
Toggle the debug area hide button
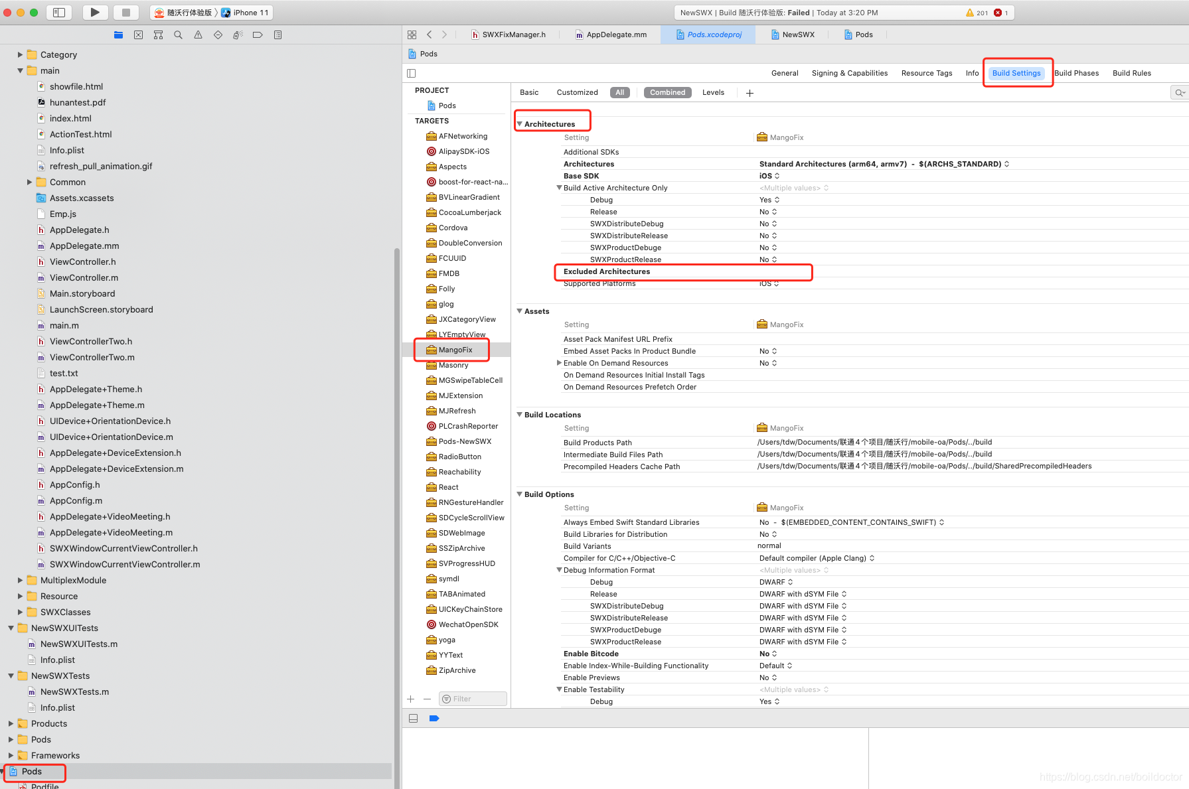pyautogui.click(x=413, y=718)
